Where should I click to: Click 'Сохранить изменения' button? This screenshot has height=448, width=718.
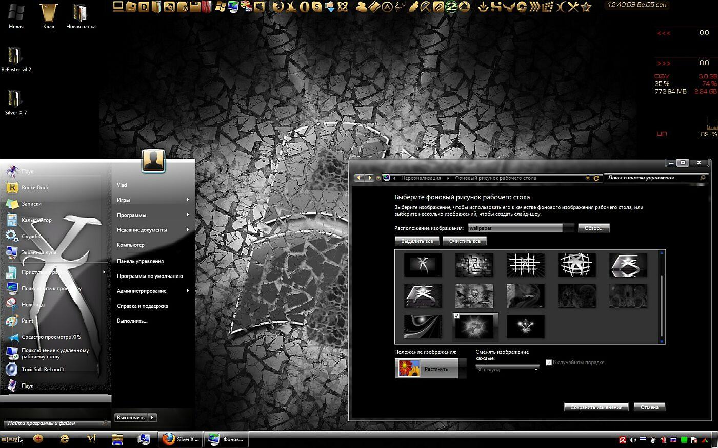pos(596,407)
